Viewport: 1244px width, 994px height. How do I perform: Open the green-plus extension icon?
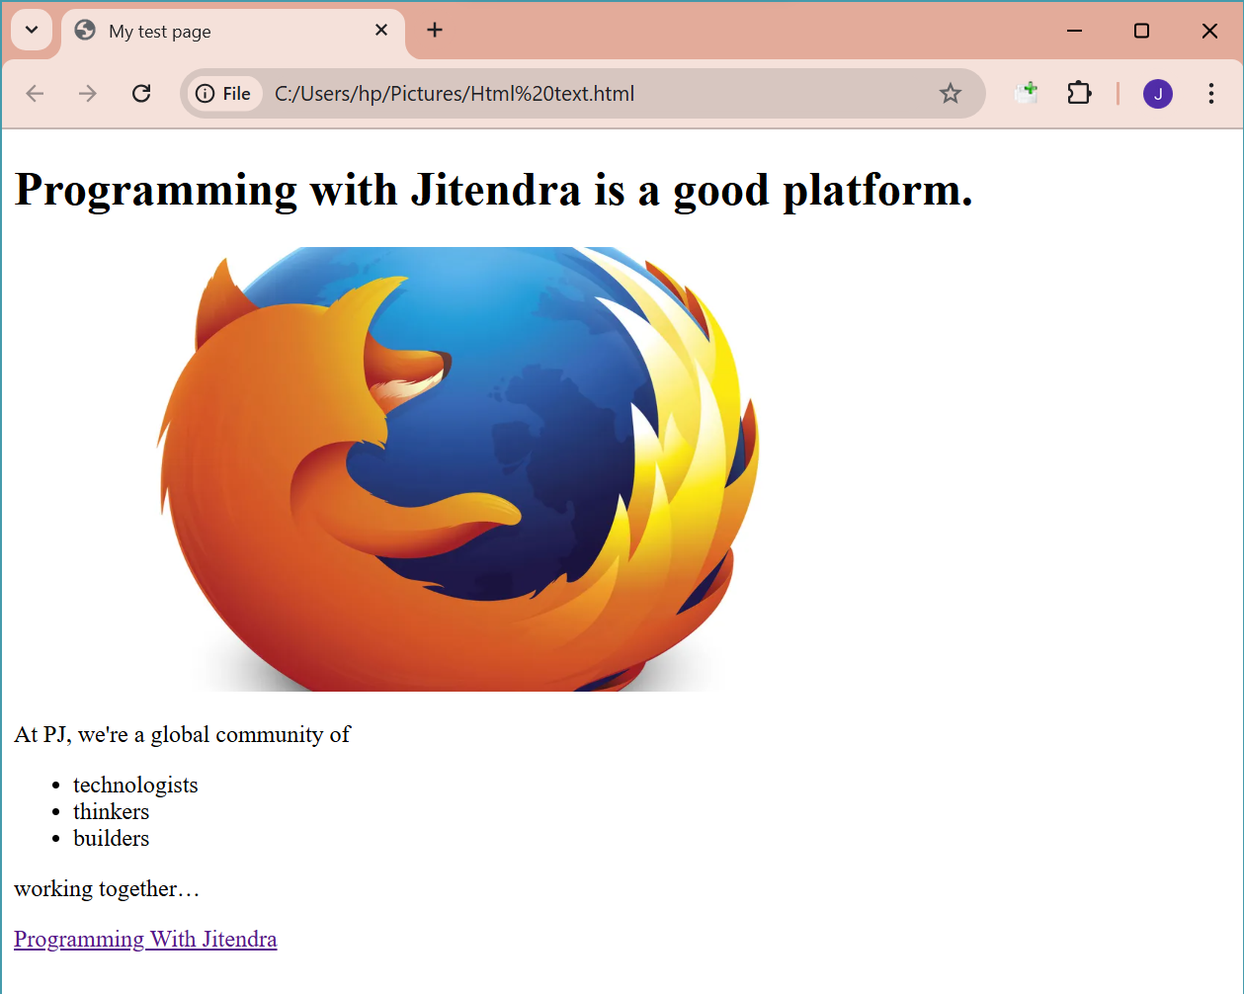(1027, 93)
